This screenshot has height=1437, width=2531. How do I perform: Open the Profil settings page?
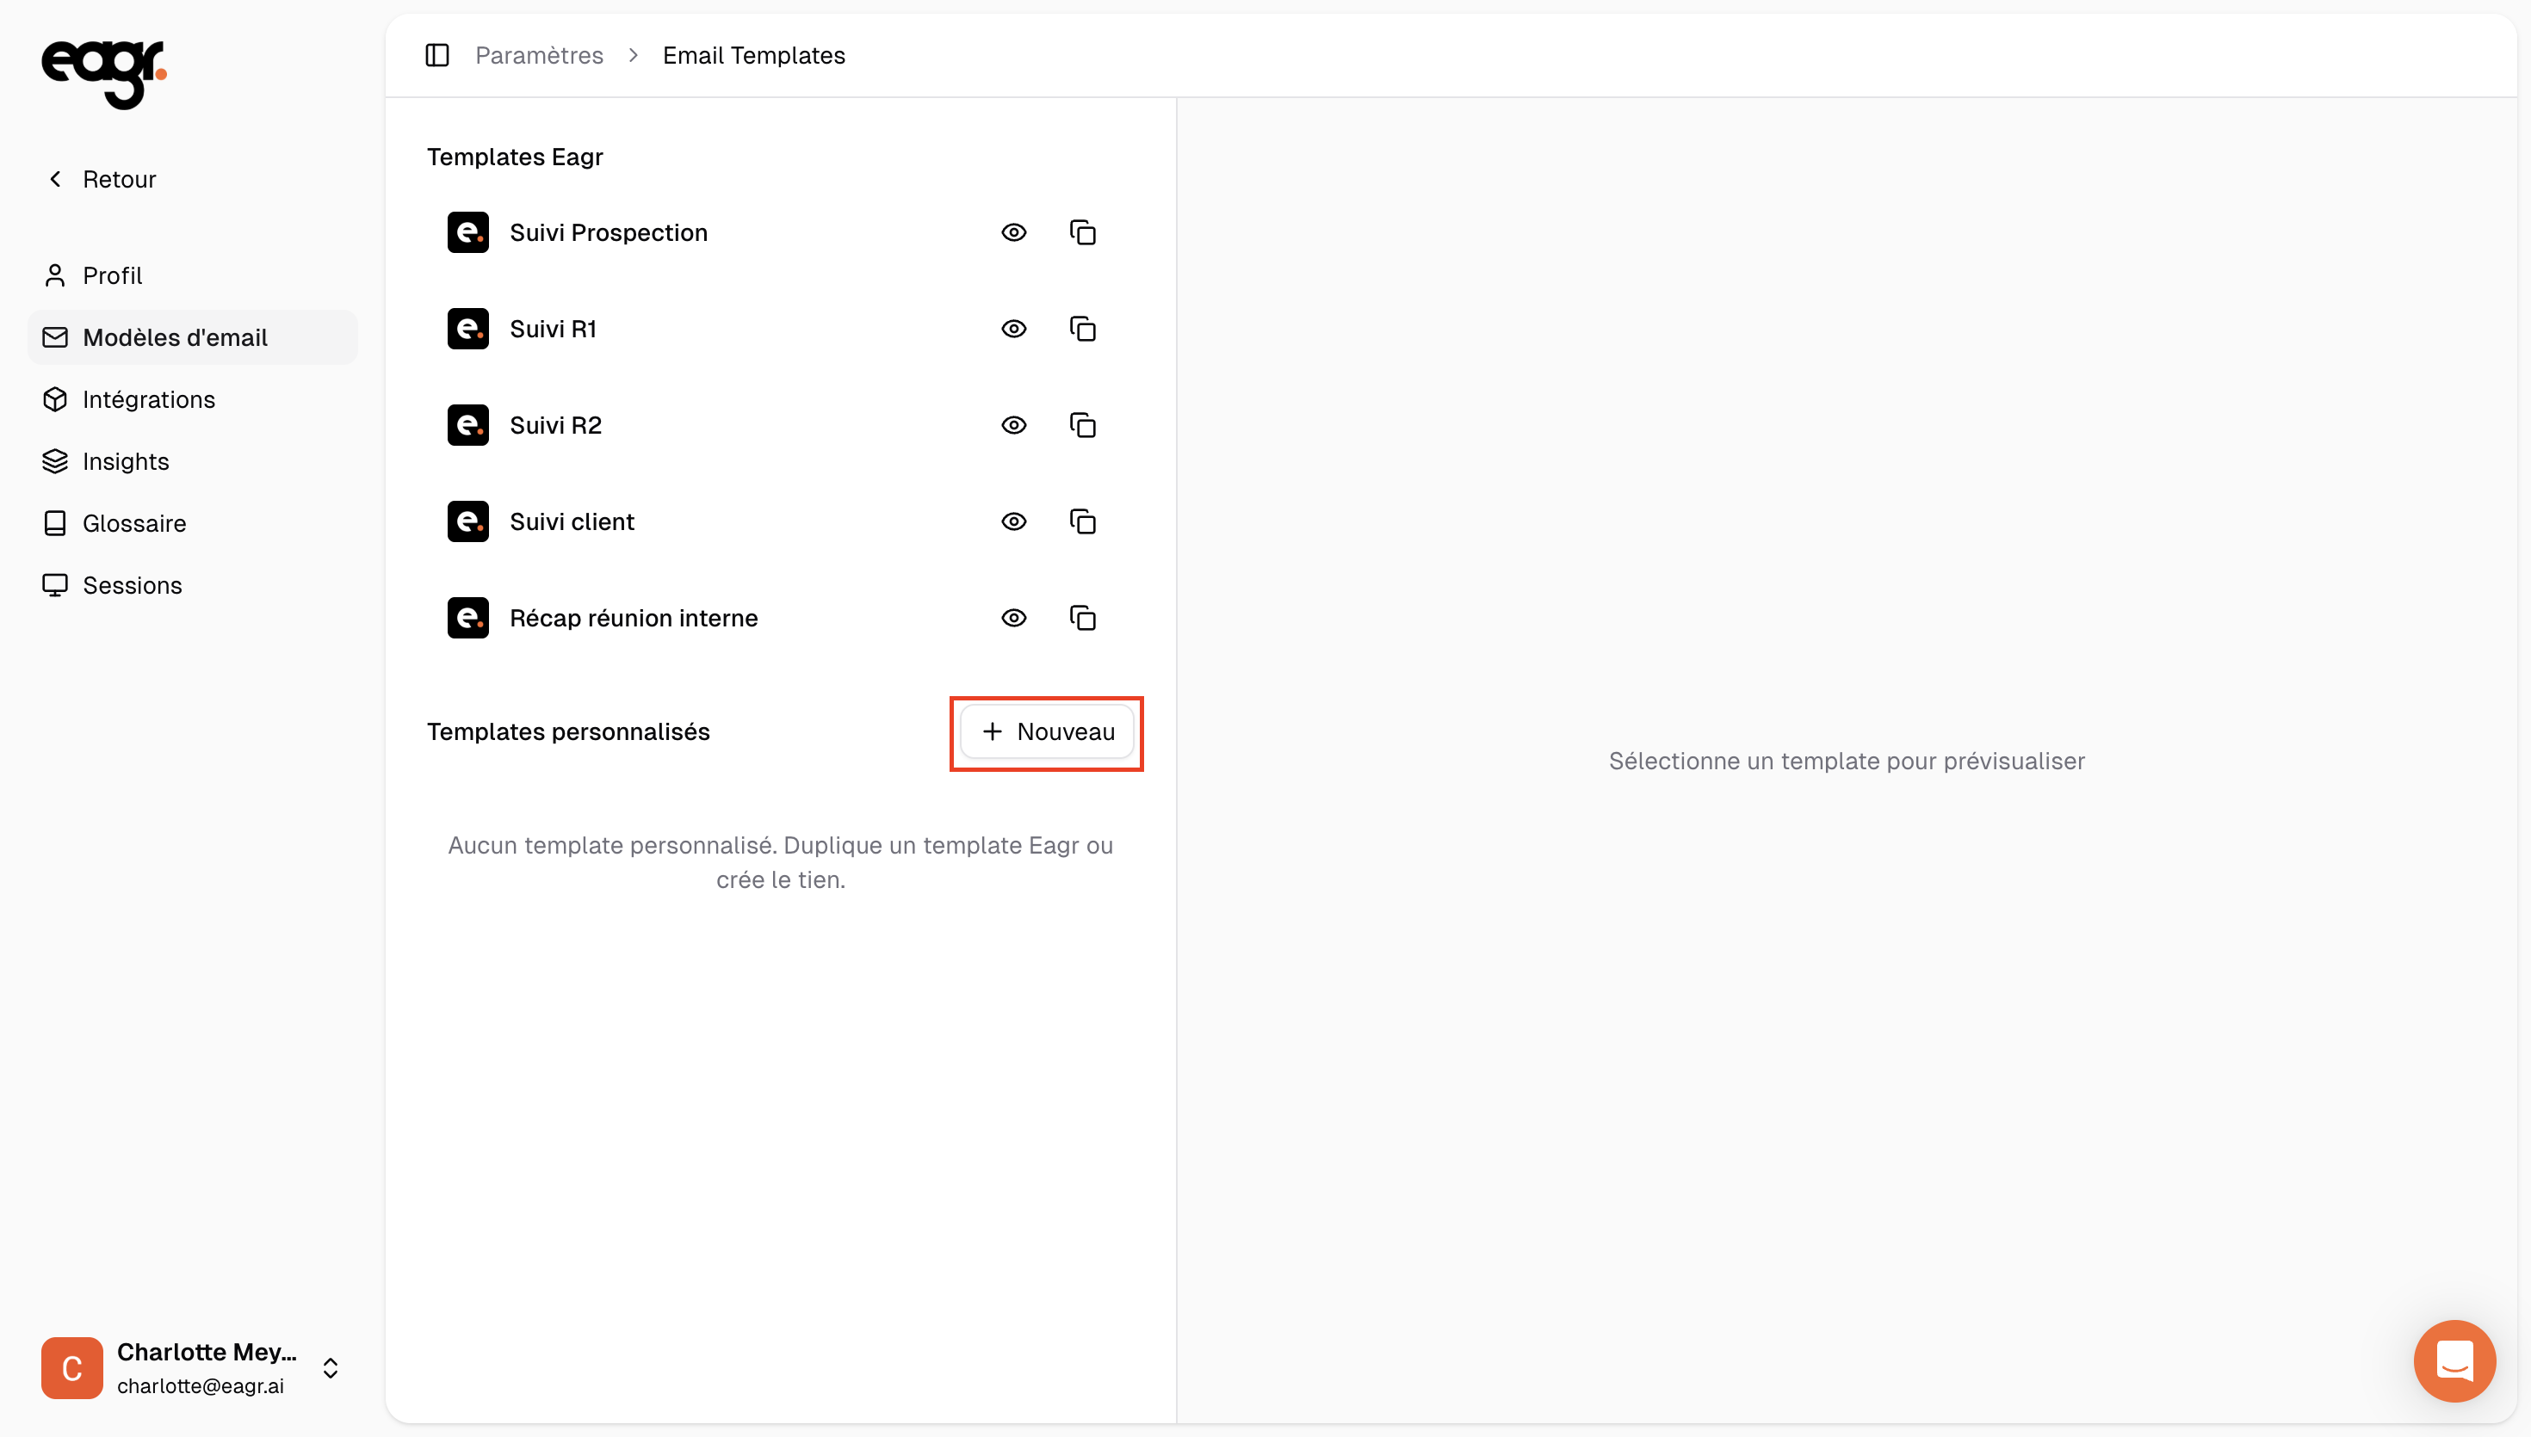click(x=112, y=275)
